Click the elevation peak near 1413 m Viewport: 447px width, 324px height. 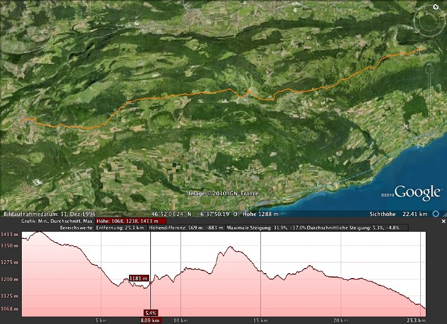(39, 232)
